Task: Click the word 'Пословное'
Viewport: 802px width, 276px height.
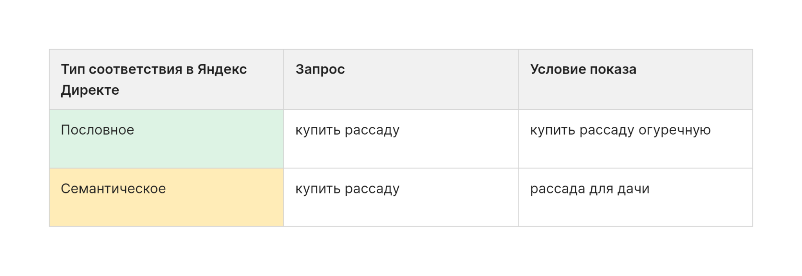Action: pyautogui.click(x=98, y=130)
